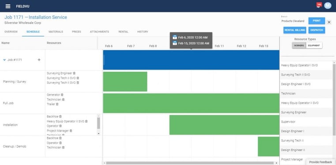Image resolution: width=336 pixels, height=165 pixels.
Task: Add a task with the plus icon beside Job #1171
Action: point(39,60)
